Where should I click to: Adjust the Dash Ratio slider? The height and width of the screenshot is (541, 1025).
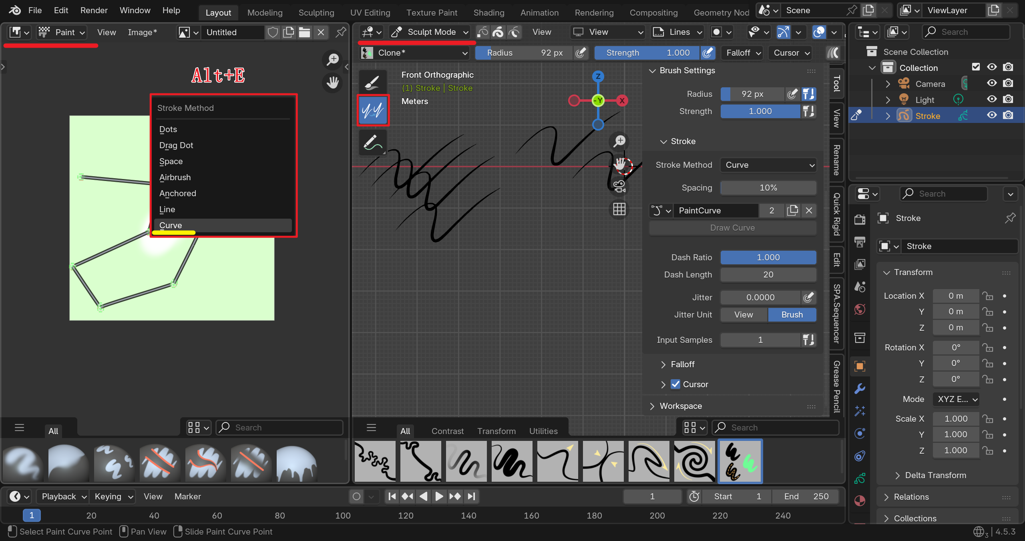point(768,257)
